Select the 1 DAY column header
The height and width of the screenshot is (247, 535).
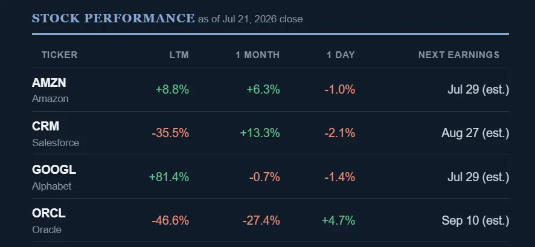[341, 55]
